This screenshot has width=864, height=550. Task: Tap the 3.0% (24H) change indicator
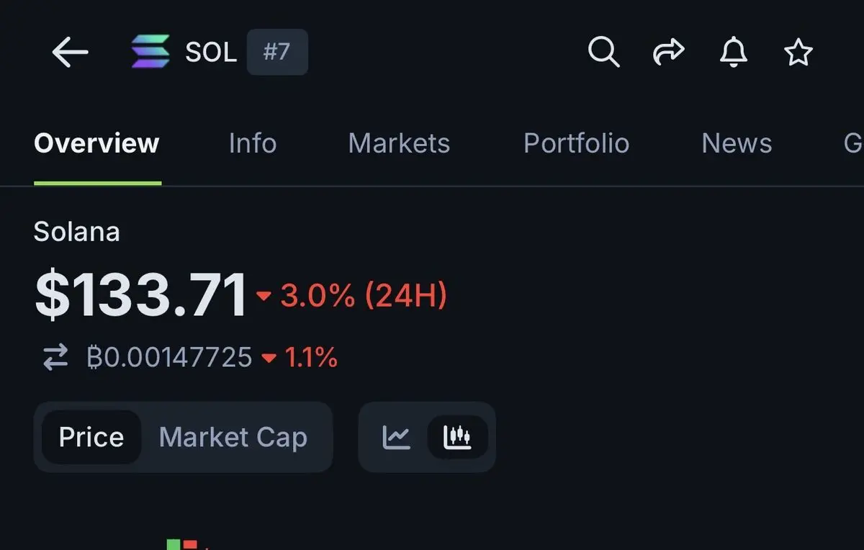[x=353, y=295]
